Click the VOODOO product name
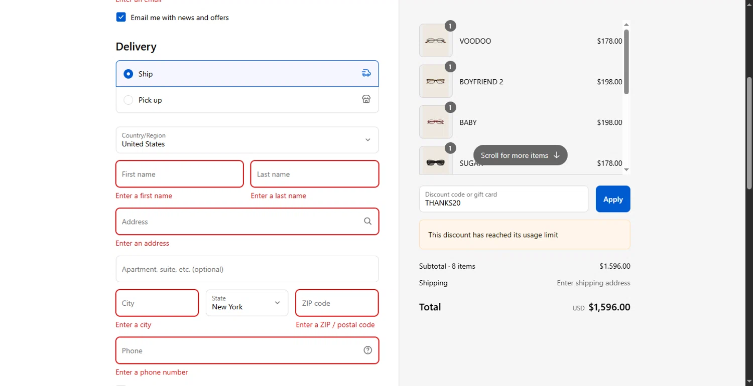 pos(475,41)
